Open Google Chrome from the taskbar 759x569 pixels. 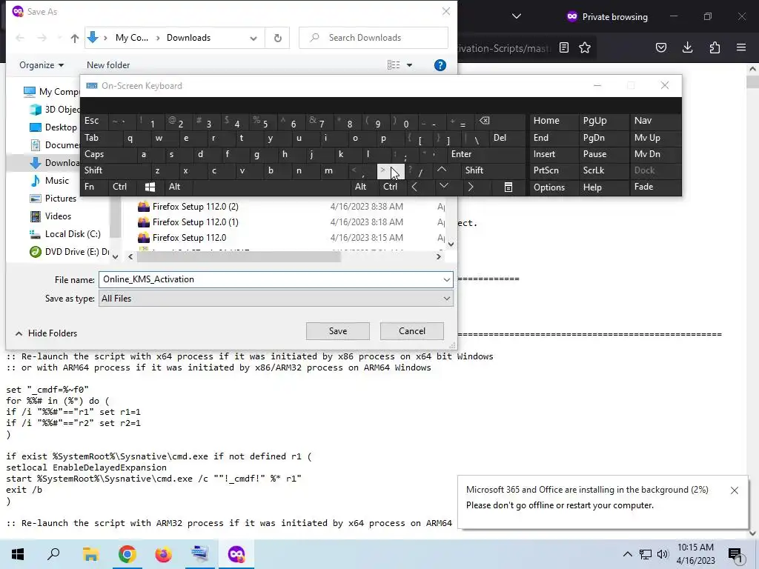point(127,554)
